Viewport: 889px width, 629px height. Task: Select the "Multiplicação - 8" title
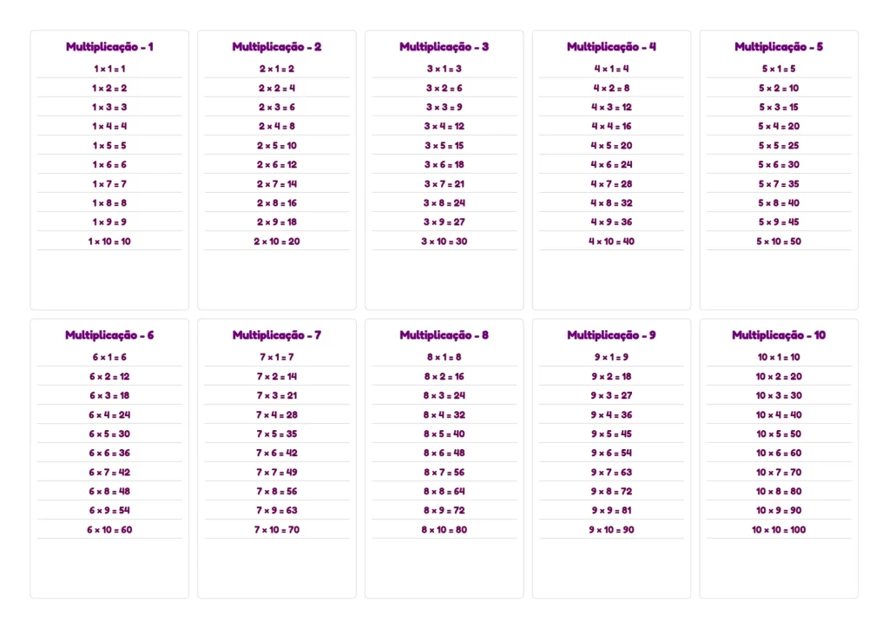[444, 335]
